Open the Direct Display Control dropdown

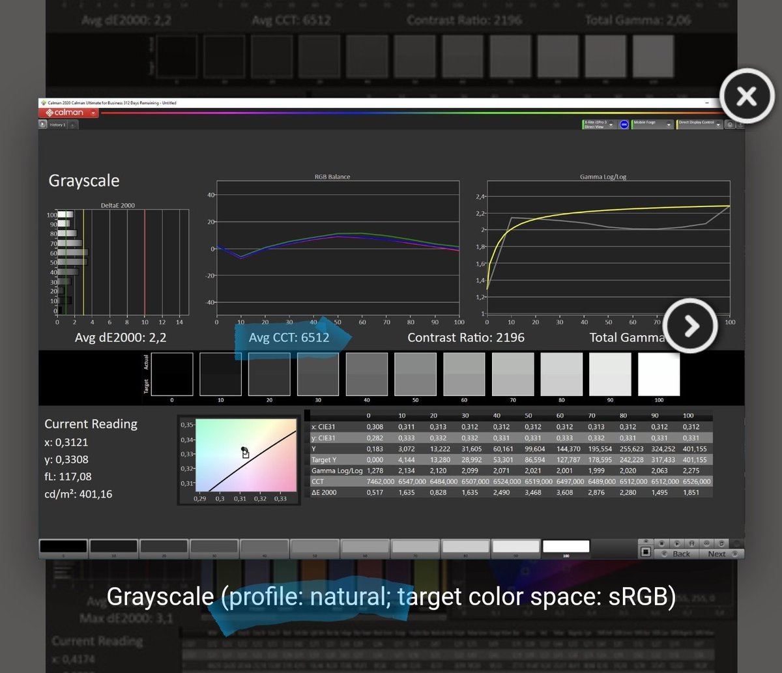pyautogui.click(x=699, y=124)
